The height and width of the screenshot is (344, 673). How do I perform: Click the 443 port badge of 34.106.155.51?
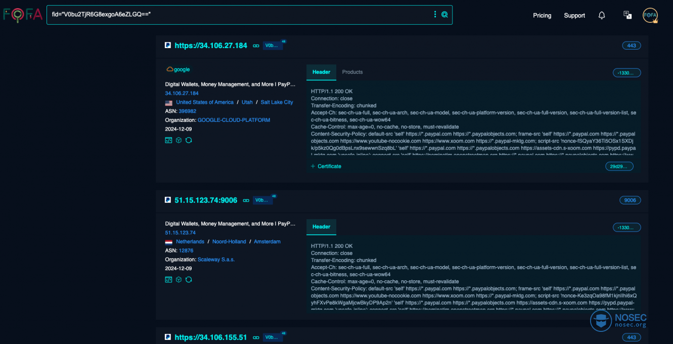[632, 337]
